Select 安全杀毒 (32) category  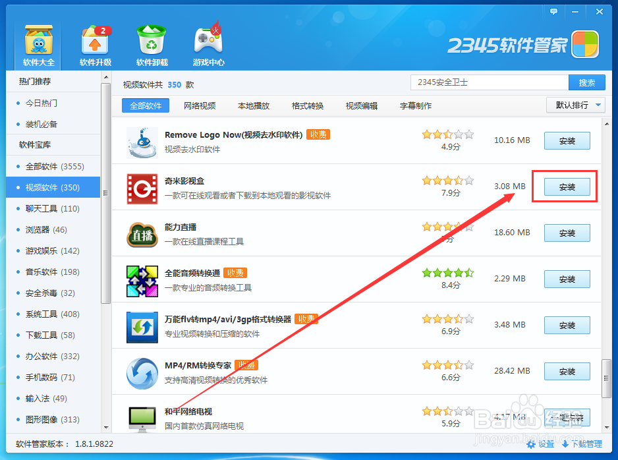click(x=53, y=293)
